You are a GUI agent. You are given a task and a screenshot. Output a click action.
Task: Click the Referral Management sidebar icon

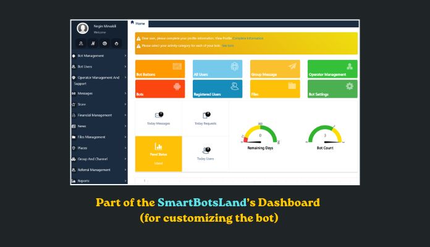click(74, 170)
